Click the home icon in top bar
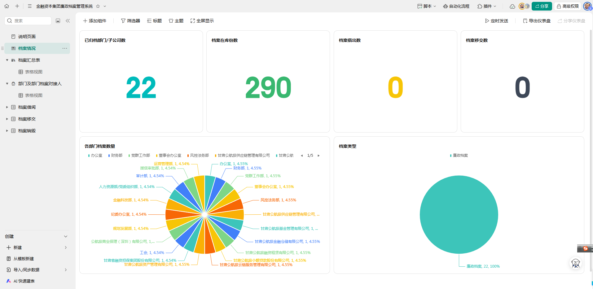The height and width of the screenshot is (289, 593). point(7,6)
